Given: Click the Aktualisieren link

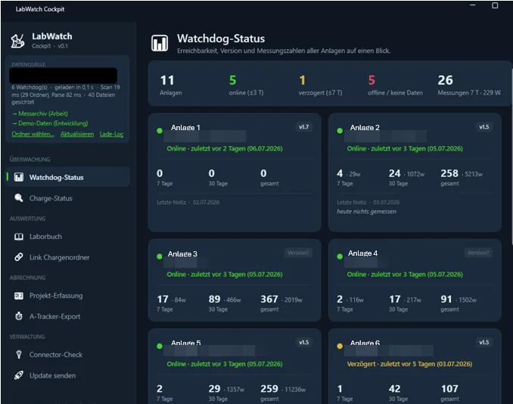Looking at the screenshot, I should pyautogui.click(x=77, y=134).
